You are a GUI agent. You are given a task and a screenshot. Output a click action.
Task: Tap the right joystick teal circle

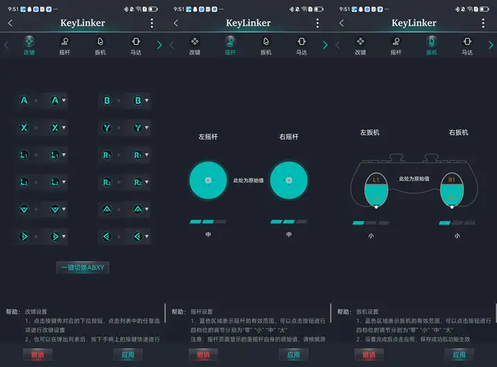pyautogui.click(x=289, y=180)
